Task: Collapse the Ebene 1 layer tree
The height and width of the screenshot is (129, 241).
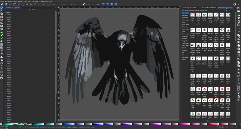Action: point(4,12)
